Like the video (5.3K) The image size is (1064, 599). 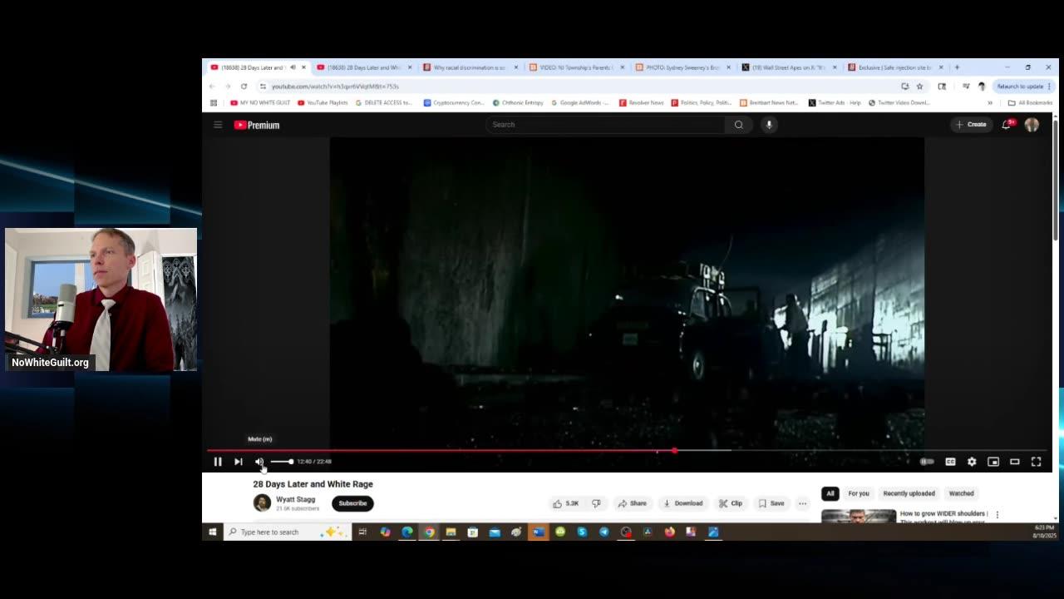568,503
